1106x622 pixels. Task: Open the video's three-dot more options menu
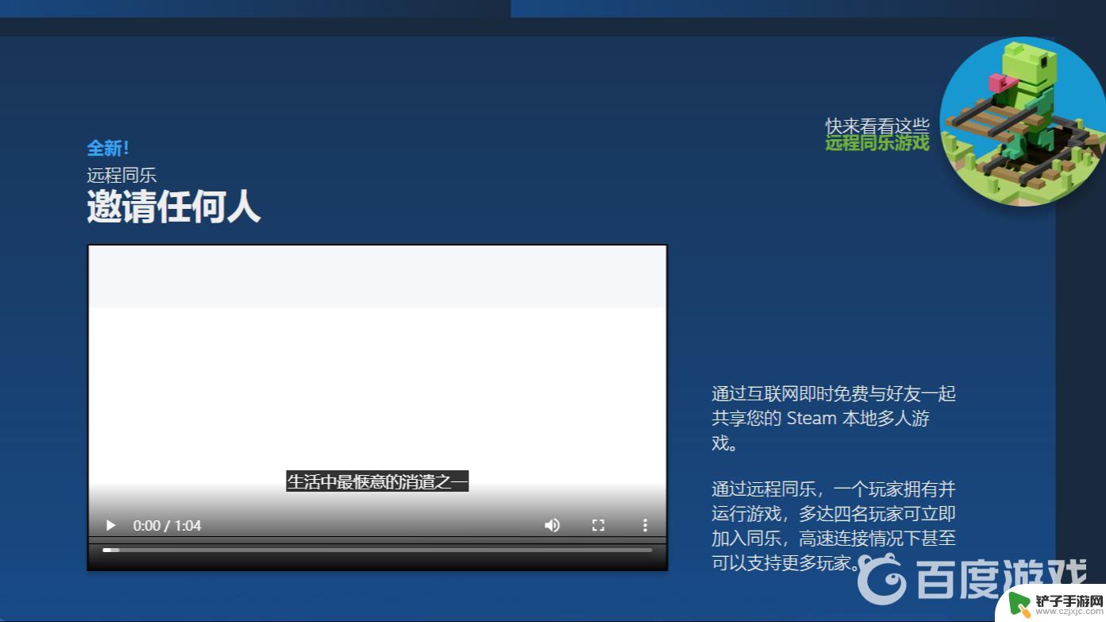point(645,525)
